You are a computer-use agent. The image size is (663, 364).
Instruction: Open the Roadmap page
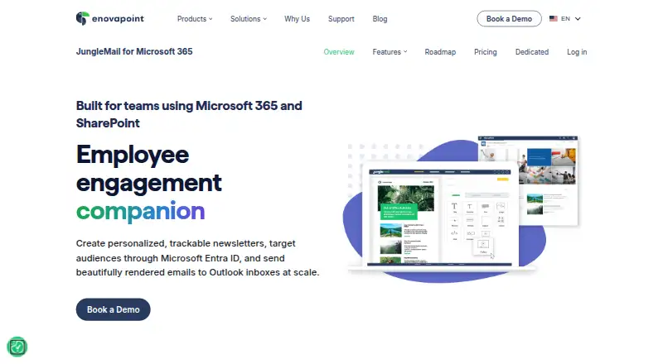(440, 52)
